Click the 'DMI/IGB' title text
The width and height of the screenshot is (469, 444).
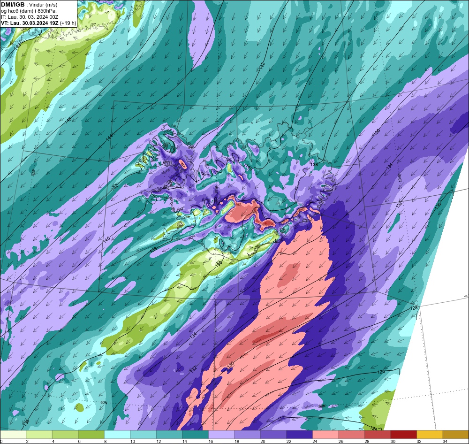click(x=13, y=5)
